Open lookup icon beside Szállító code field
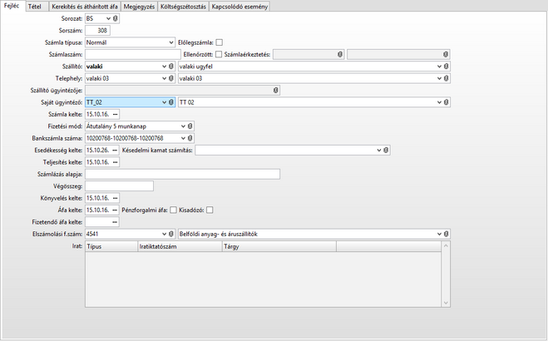This screenshot has height=341, width=548. [x=171, y=67]
